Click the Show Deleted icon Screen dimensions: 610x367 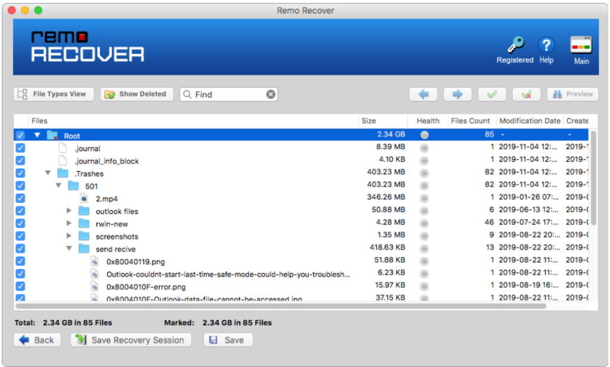click(111, 94)
